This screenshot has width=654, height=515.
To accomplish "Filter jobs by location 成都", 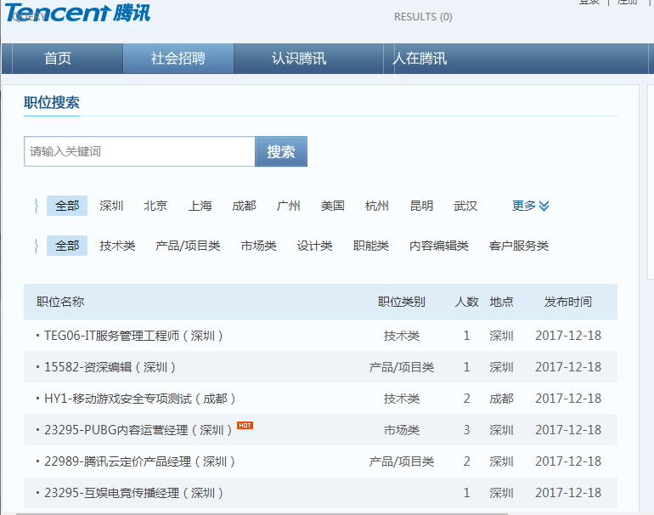I will point(244,206).
